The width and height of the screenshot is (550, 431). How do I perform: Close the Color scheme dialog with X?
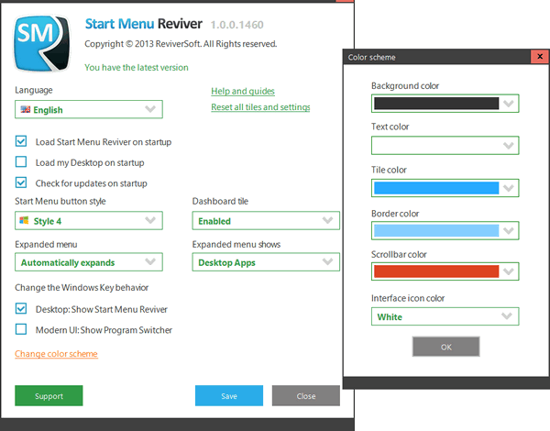click(x=540, y=57)
